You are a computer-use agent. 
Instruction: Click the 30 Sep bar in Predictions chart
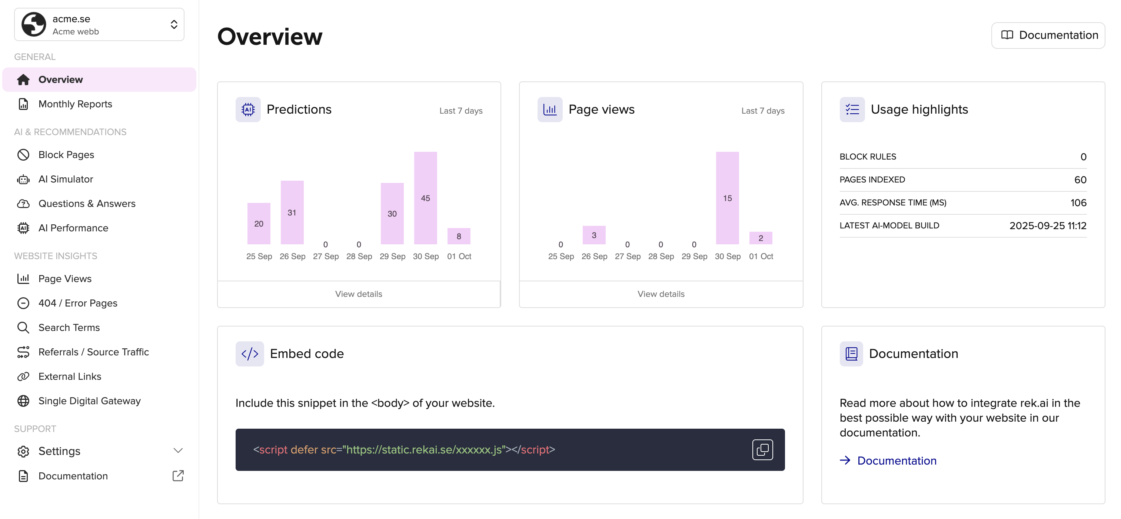pyautogui.click(x=425, y=198)
